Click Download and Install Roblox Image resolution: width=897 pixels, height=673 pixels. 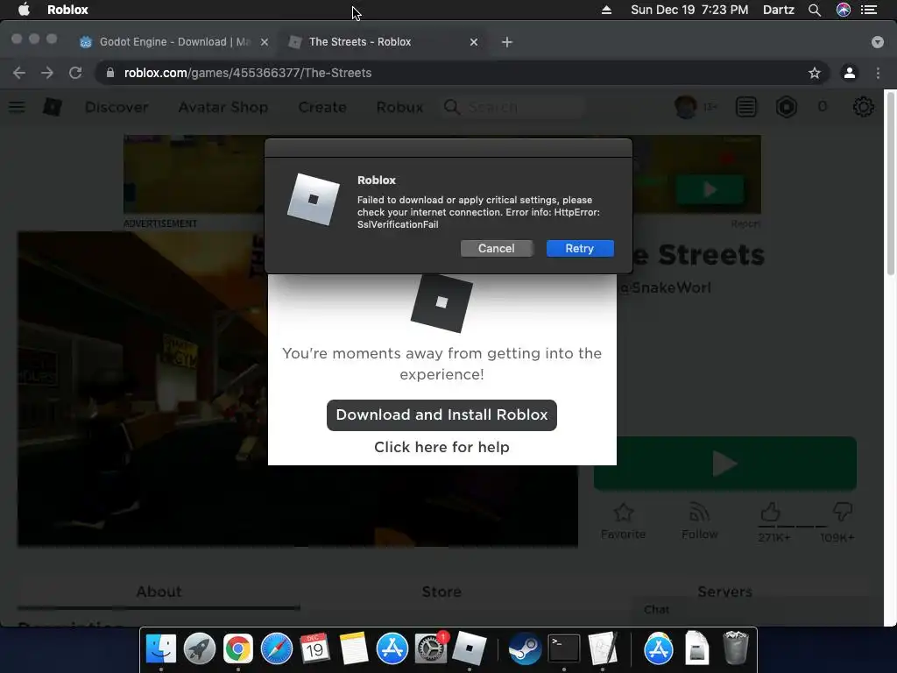(x=441, y=414)
